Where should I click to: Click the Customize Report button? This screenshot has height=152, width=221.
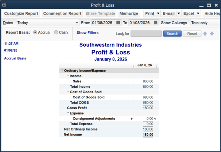pyautogui.click(x=21, y=13)
